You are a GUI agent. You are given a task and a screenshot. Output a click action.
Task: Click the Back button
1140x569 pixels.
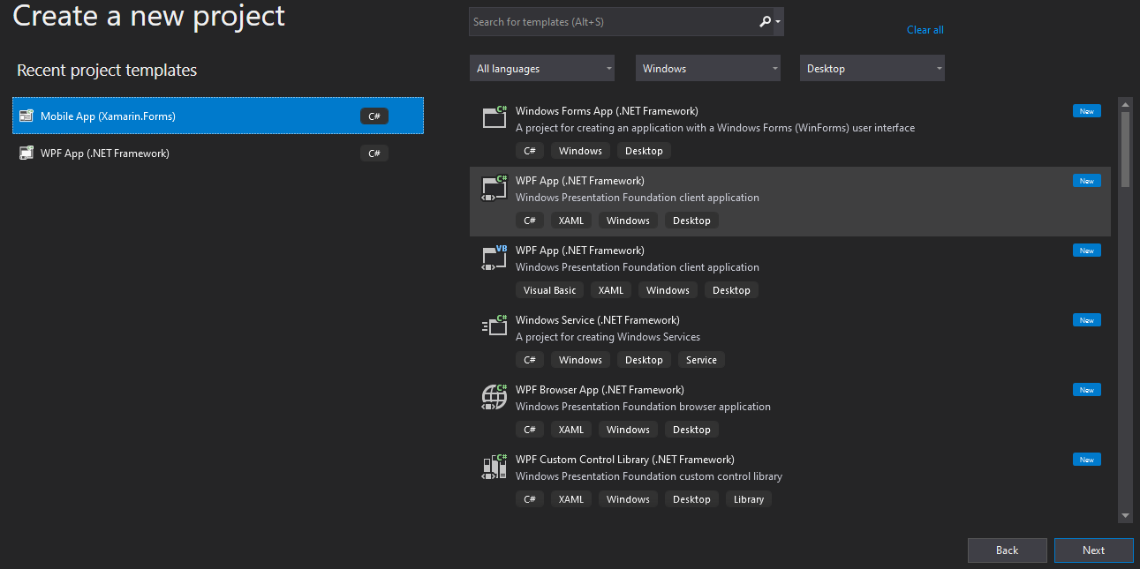1008,550
